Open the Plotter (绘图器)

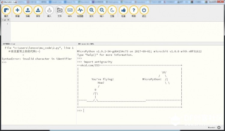click(80, 11)
